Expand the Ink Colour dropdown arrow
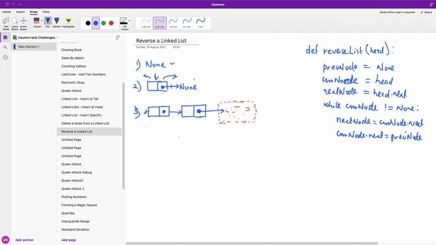Image resolution: width=436 pixels, height=245 pixels. click(129, 20)
